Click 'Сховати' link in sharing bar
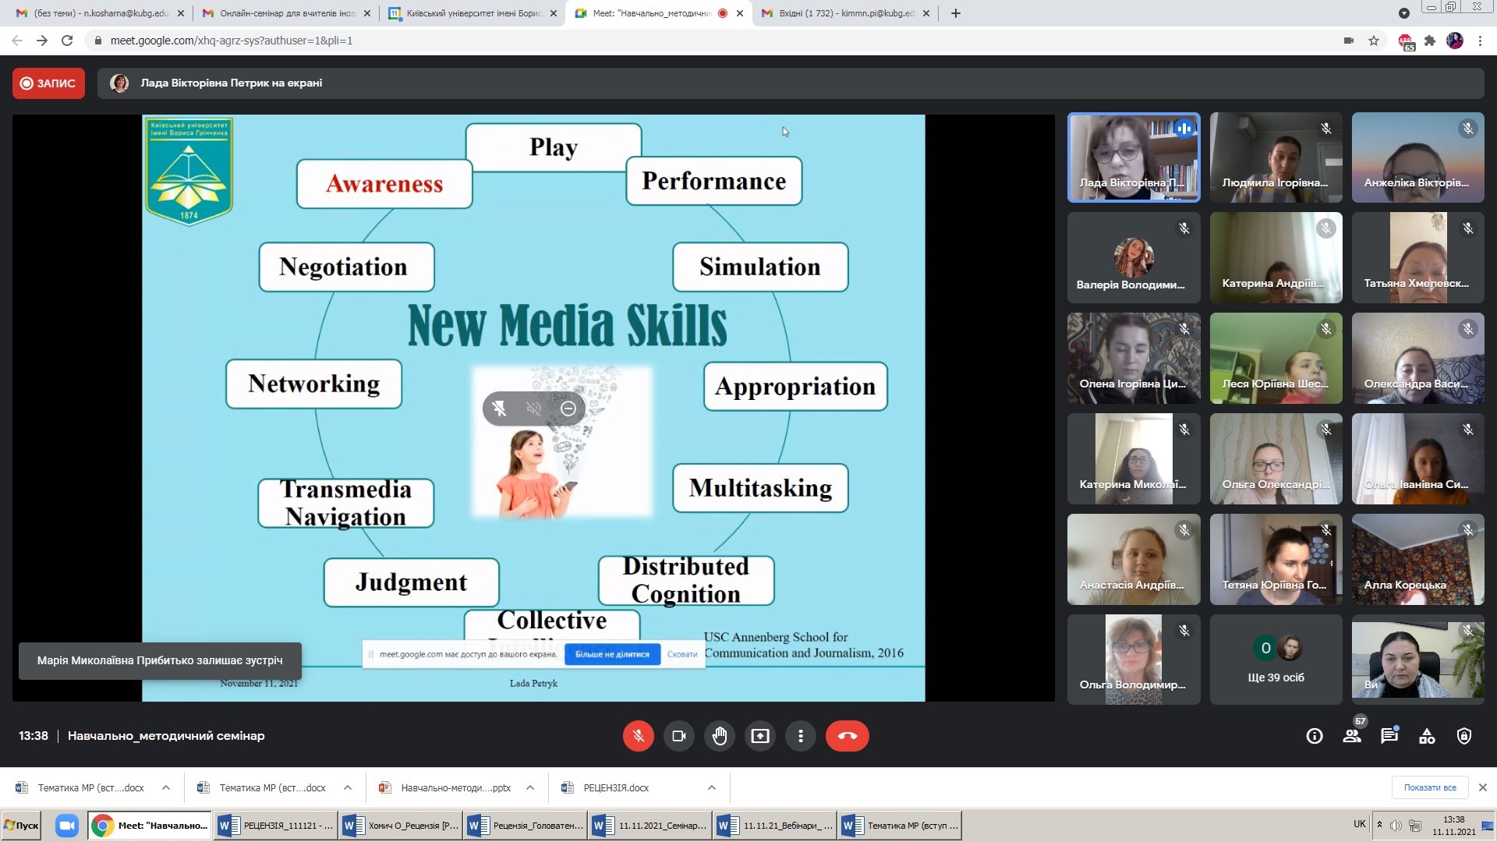The image size is (1497, 842). pos(682,654)
